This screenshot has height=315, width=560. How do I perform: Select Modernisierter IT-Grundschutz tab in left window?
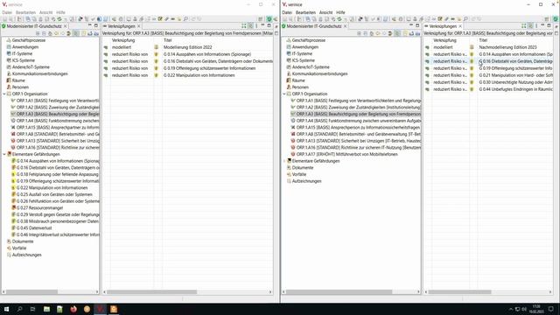click(34, 26)
